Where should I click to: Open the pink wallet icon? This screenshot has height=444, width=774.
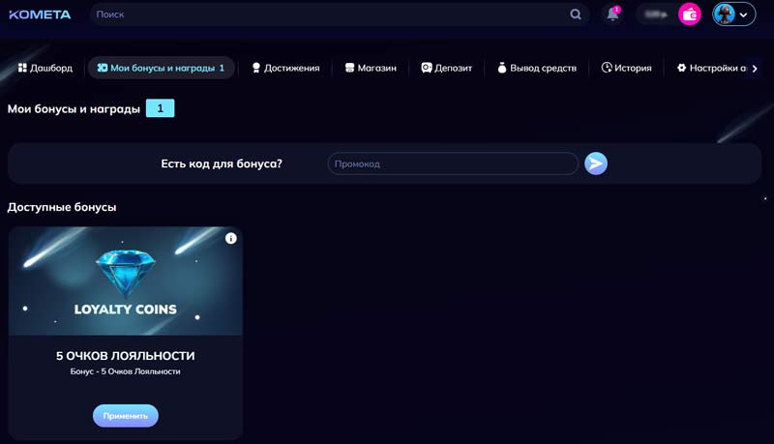[x=690, y=15]
